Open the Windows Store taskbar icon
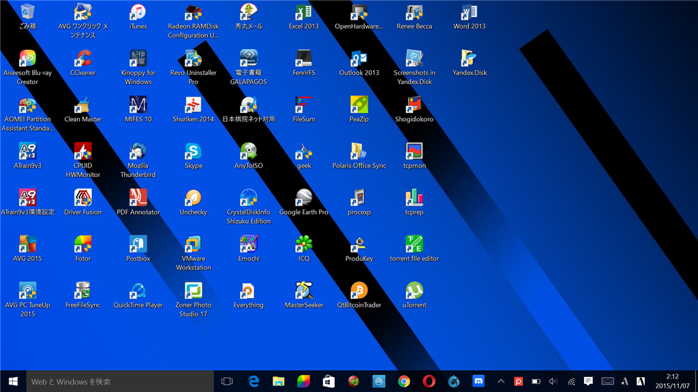Screen dimensions: 698x392 coord(329,381)
